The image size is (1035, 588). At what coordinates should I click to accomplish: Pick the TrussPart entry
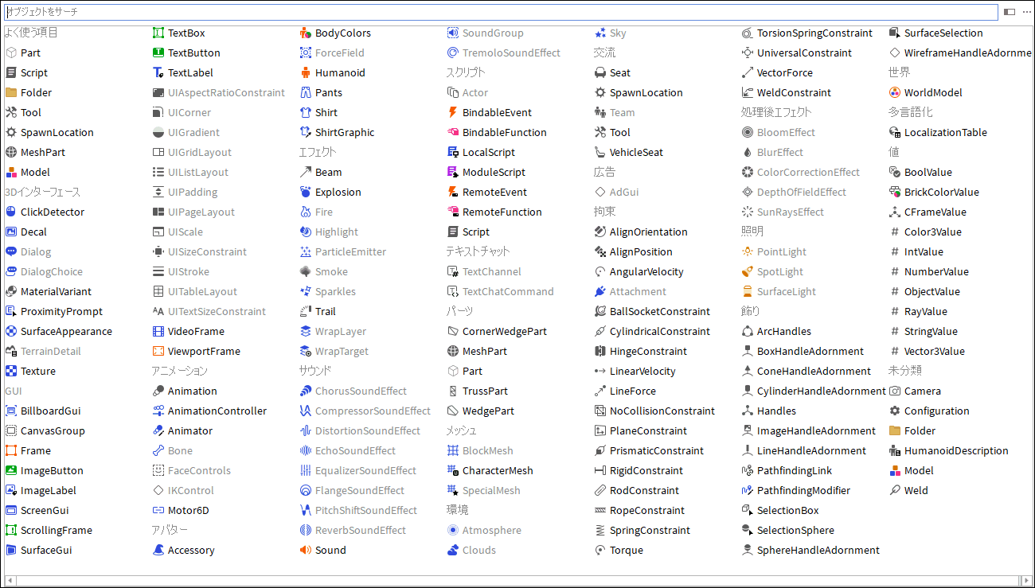tap(485, 391)
